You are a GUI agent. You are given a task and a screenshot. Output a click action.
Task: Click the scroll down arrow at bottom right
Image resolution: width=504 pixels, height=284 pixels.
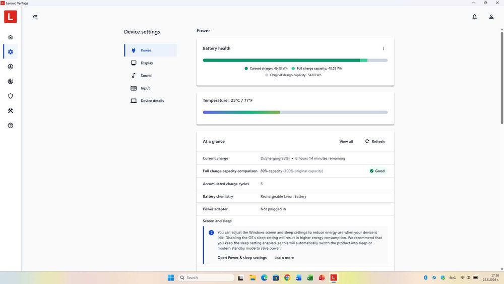point(502,269)
